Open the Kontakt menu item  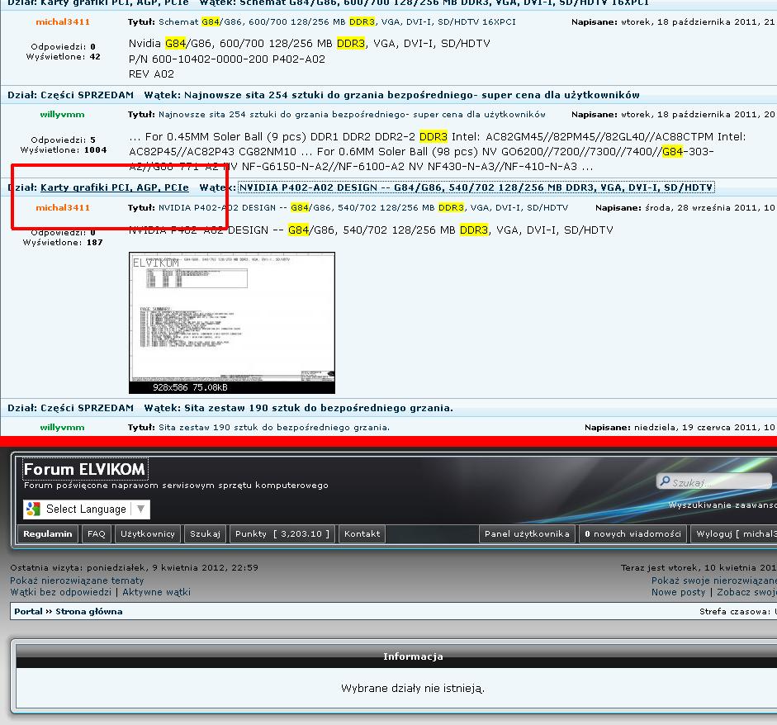[362, 533]
